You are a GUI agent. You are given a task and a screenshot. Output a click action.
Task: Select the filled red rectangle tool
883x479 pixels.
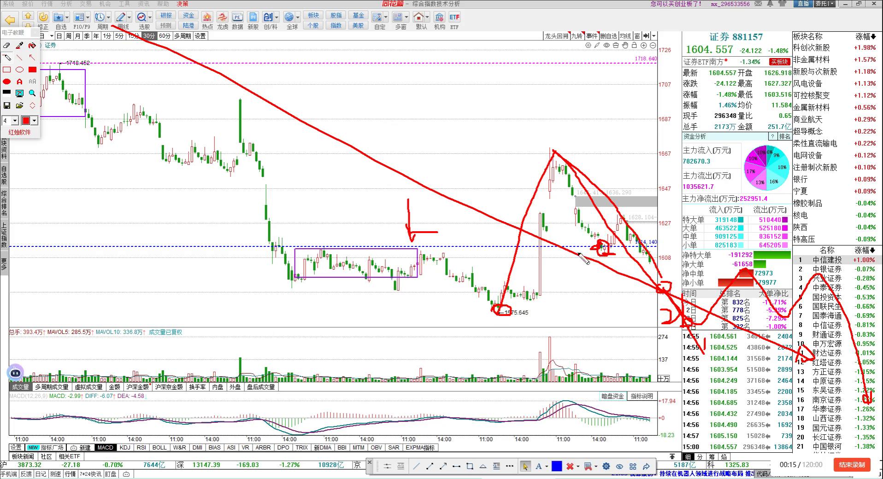tap(32, 70)
